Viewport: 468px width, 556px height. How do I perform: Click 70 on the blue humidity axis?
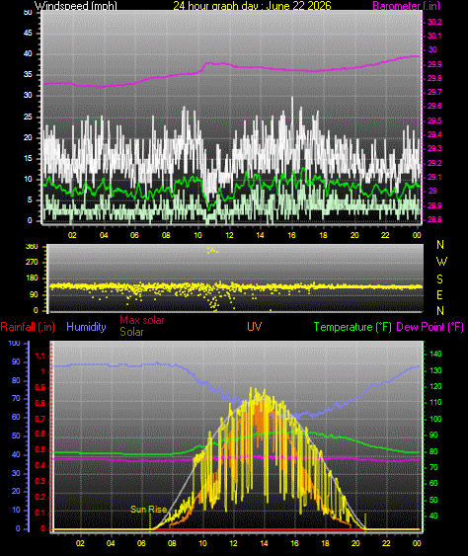coord(16,399)
